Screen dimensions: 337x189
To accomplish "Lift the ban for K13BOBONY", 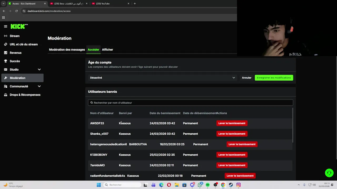I will tap(232, 155).
